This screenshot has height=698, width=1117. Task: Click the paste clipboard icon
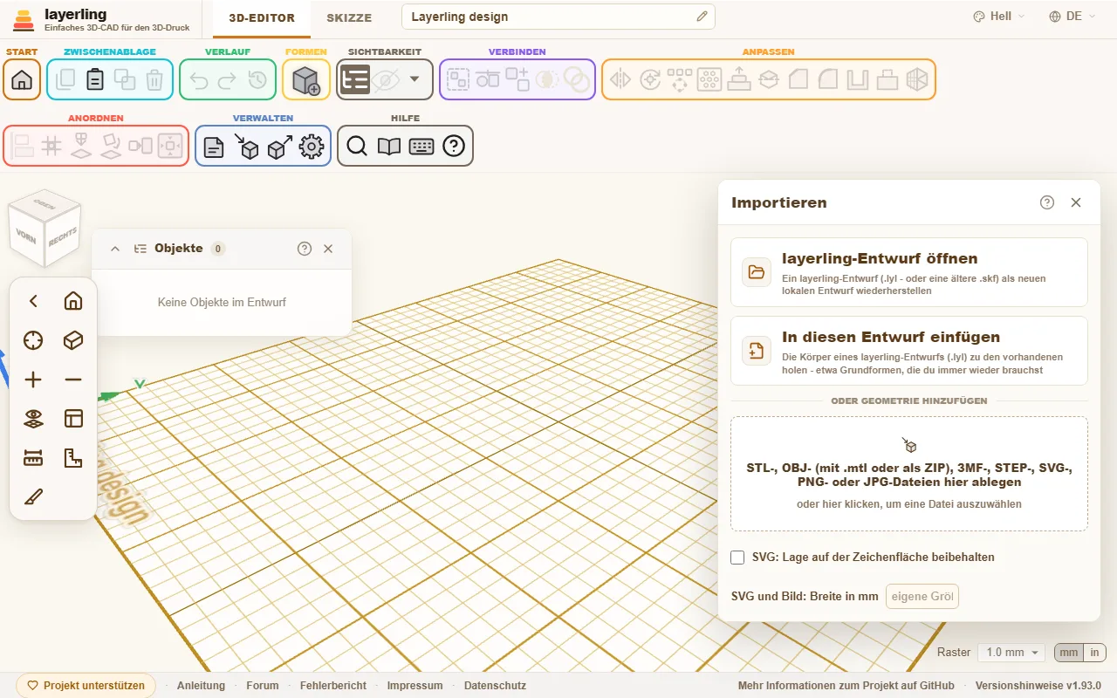coord(95,79)
